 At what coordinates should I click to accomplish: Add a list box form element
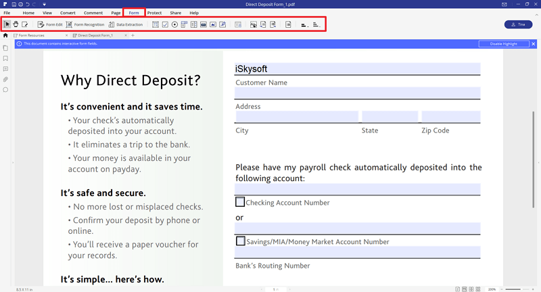click(x=194, y=24)
